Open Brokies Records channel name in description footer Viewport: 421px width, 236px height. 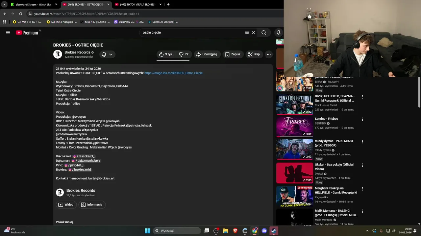tap(81, 190)
